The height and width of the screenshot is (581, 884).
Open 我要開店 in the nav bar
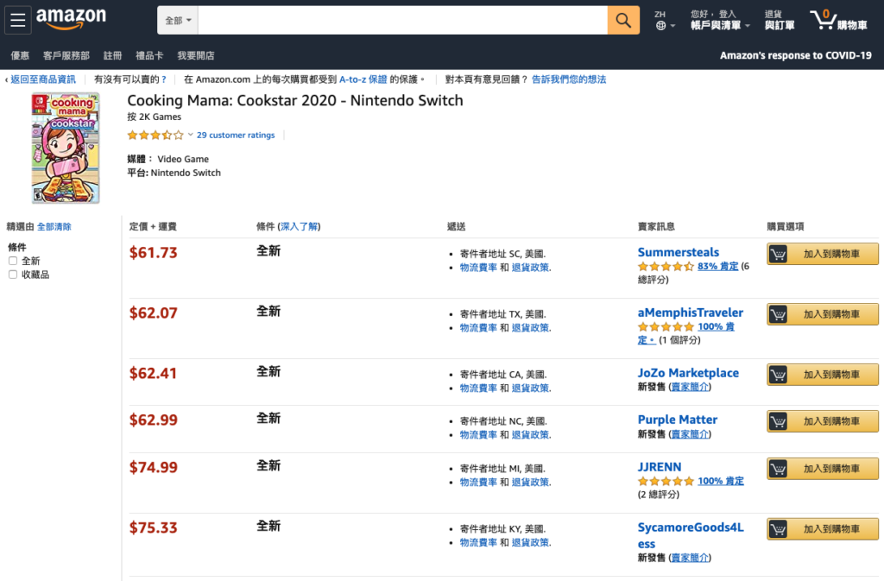tap(196, 55)
